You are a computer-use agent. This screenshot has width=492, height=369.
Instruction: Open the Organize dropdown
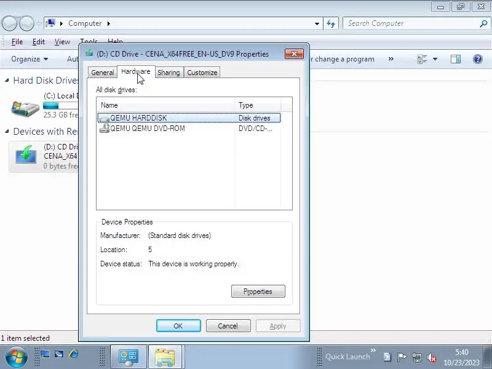pos(30,59)
